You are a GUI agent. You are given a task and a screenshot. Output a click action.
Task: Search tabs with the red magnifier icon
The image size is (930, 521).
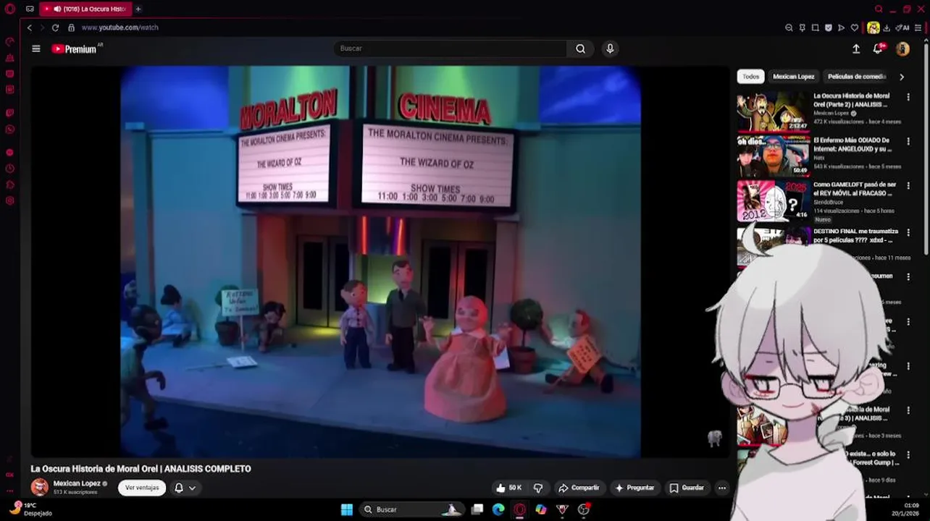(x=879, y=9)
